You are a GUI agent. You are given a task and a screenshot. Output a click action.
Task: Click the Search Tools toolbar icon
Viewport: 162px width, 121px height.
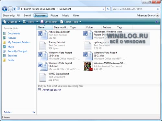click(x=62, y=22)
